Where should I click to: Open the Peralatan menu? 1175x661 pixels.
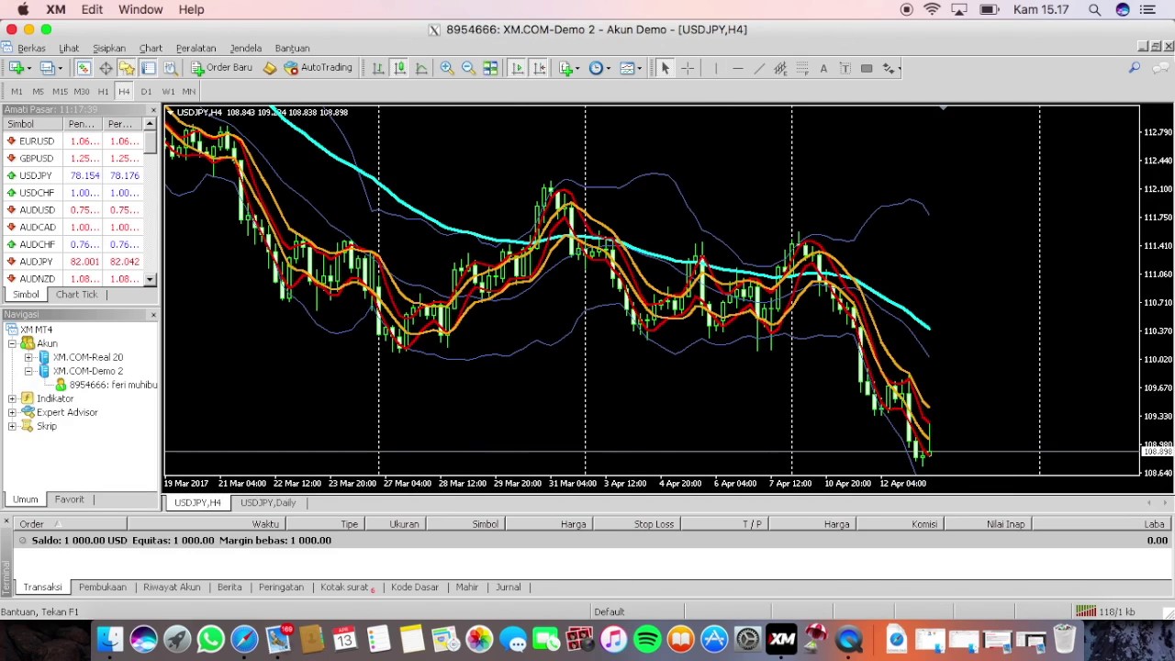(x=196, y=49)
